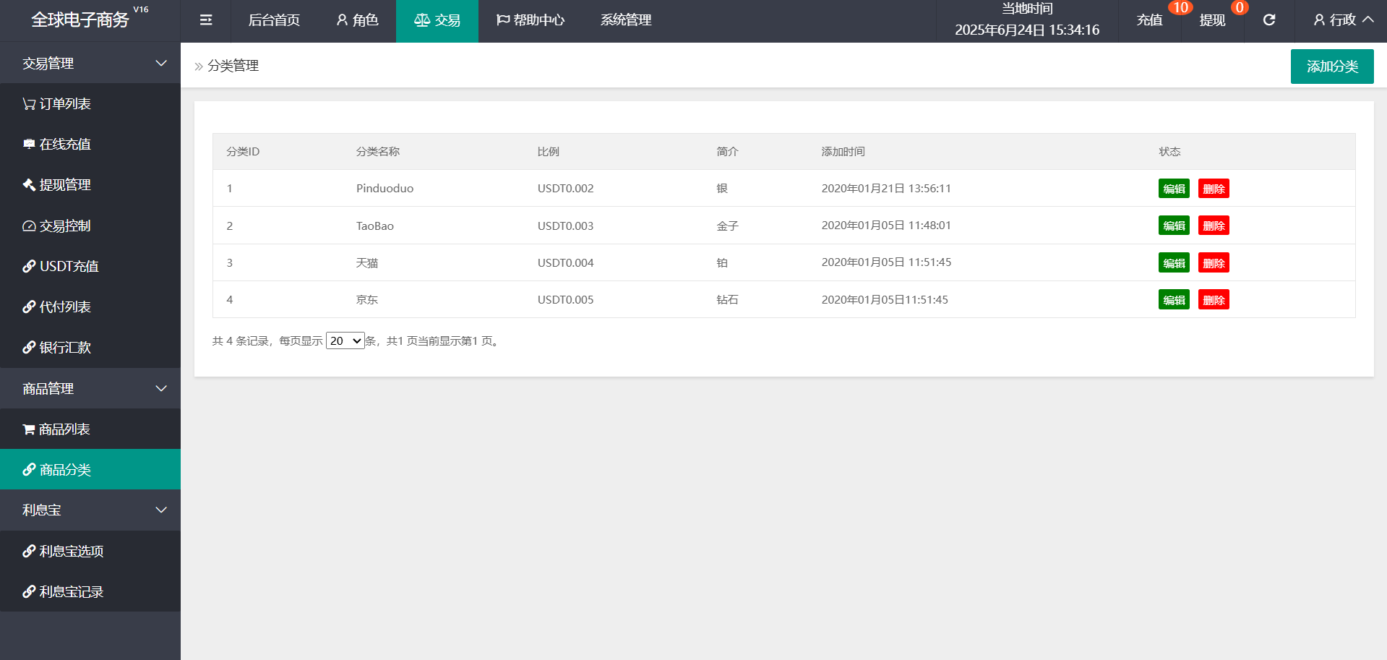The height and width of the screenshot is (660, 1387).
Task: Open 在线充值 in sidebar
Action: click(x=90, y=144)
